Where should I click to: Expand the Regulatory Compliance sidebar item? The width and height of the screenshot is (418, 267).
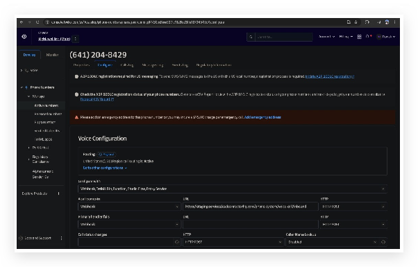pos(28,160)
